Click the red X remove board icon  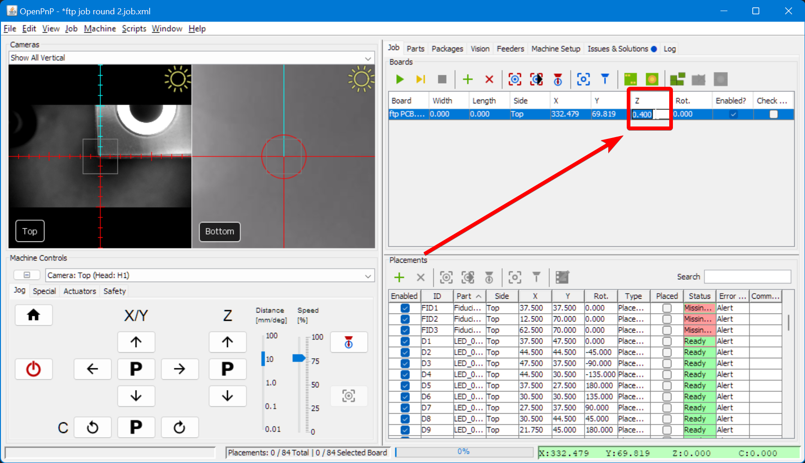pyautogui.click(x=489, y=79)
